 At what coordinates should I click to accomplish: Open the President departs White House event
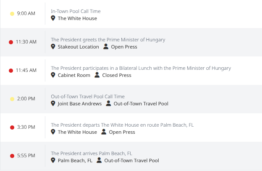pyautogui.click(x=122, y=125)
